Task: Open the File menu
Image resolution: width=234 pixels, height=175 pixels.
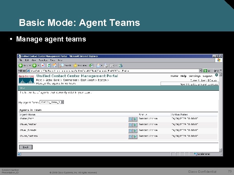Action: coord(20,60)
